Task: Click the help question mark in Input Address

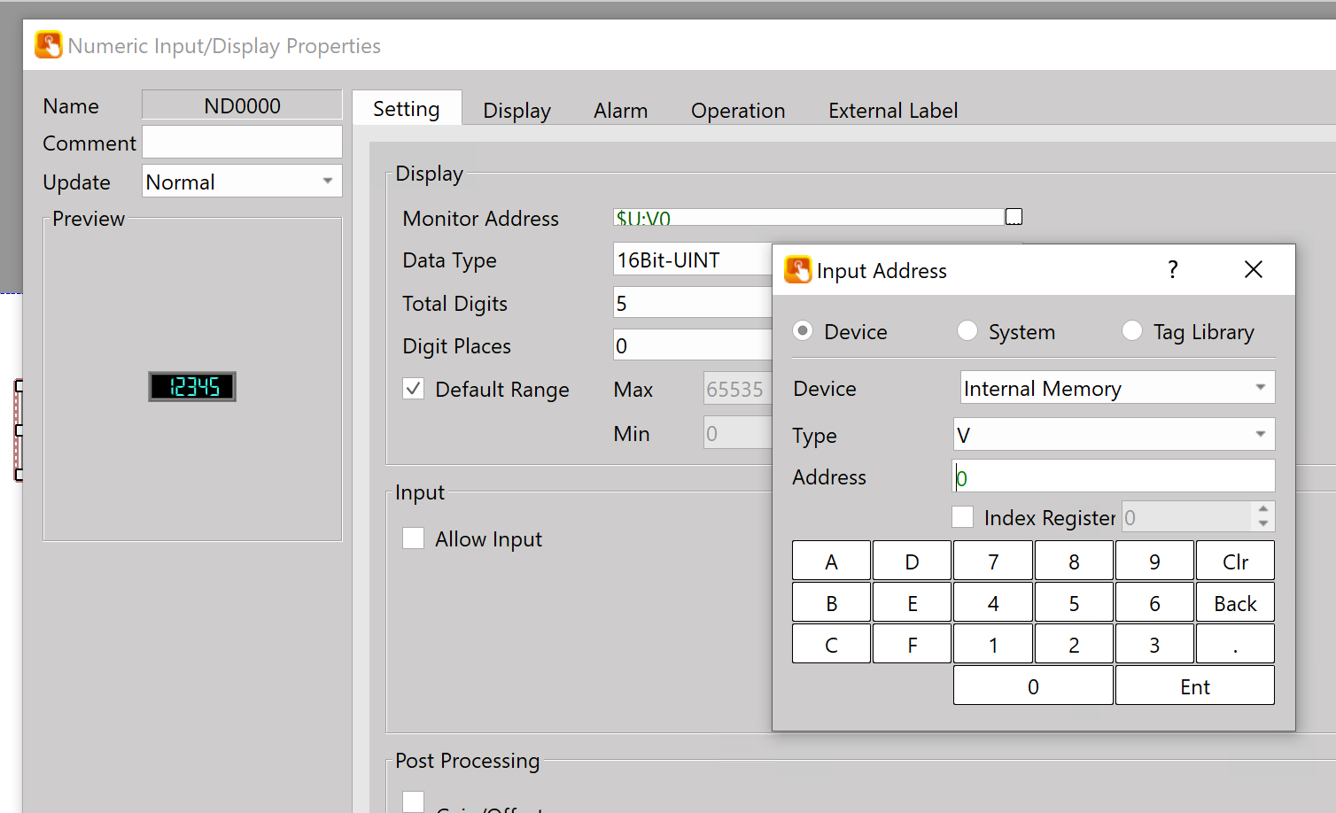Action: click(x=1172, y=270)
